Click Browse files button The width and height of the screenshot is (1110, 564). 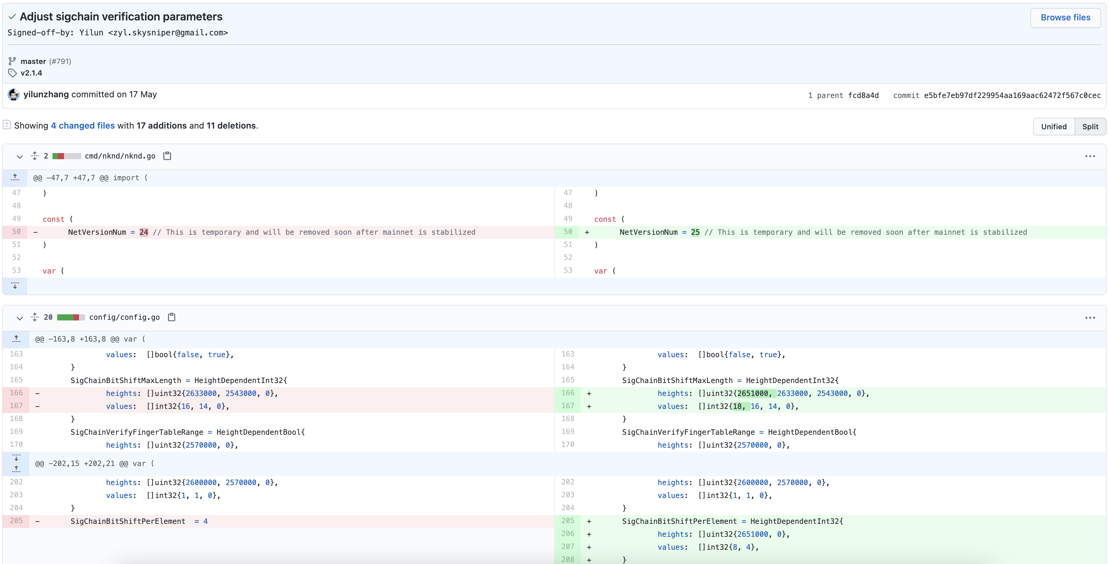coord(1065,18)
